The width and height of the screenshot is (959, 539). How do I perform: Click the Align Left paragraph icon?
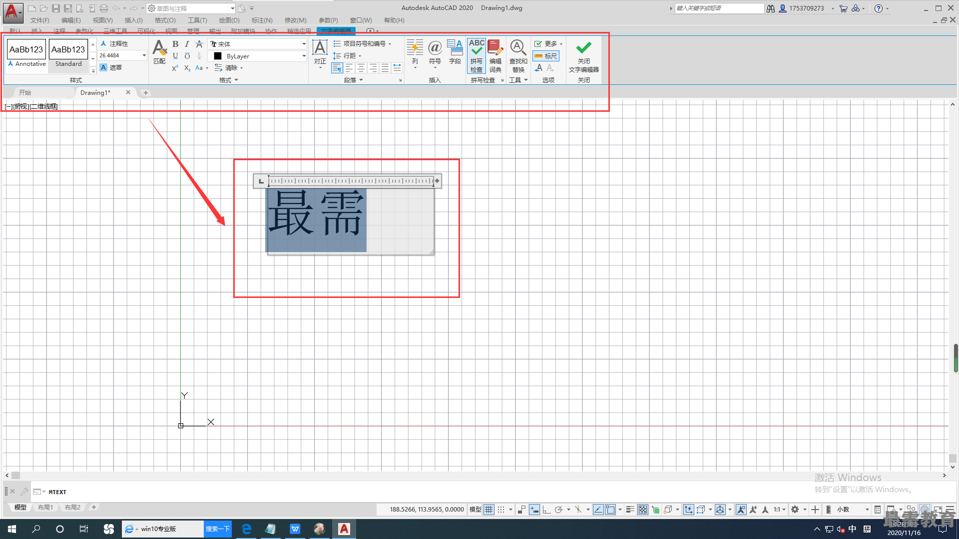pyautogui.click(x=349, y=68)
